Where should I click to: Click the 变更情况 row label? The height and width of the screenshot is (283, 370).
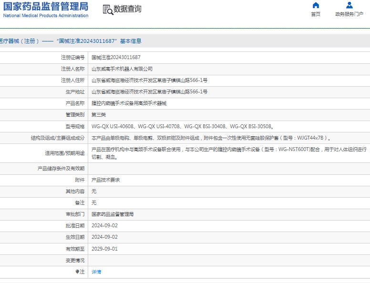pos(75,260)
